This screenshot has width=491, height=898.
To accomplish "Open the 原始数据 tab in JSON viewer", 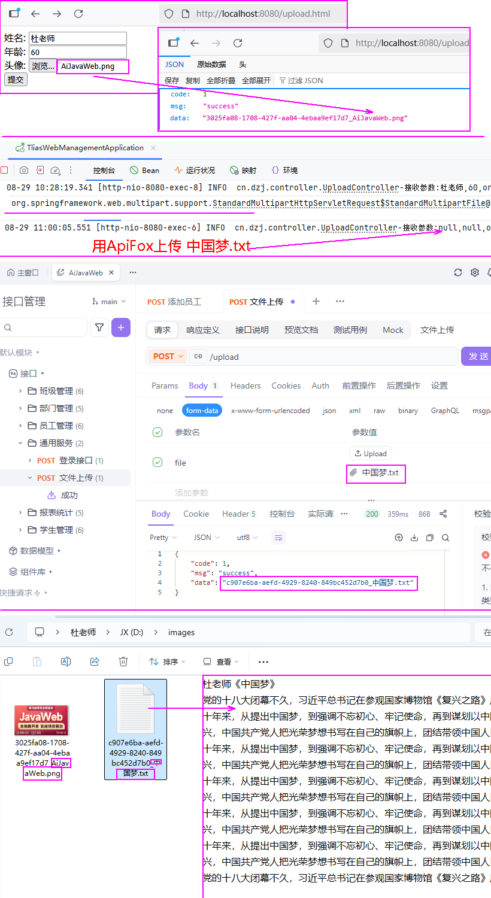I will click(211, 65).
